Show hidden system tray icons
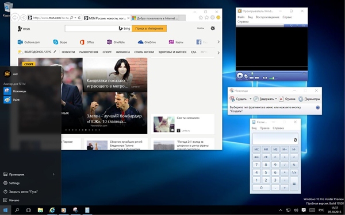Image resolution: width=345 pixels, height=215 pixels. point(281,210)
